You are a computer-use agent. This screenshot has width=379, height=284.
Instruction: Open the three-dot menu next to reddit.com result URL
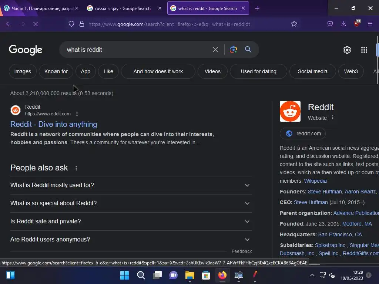77,114
